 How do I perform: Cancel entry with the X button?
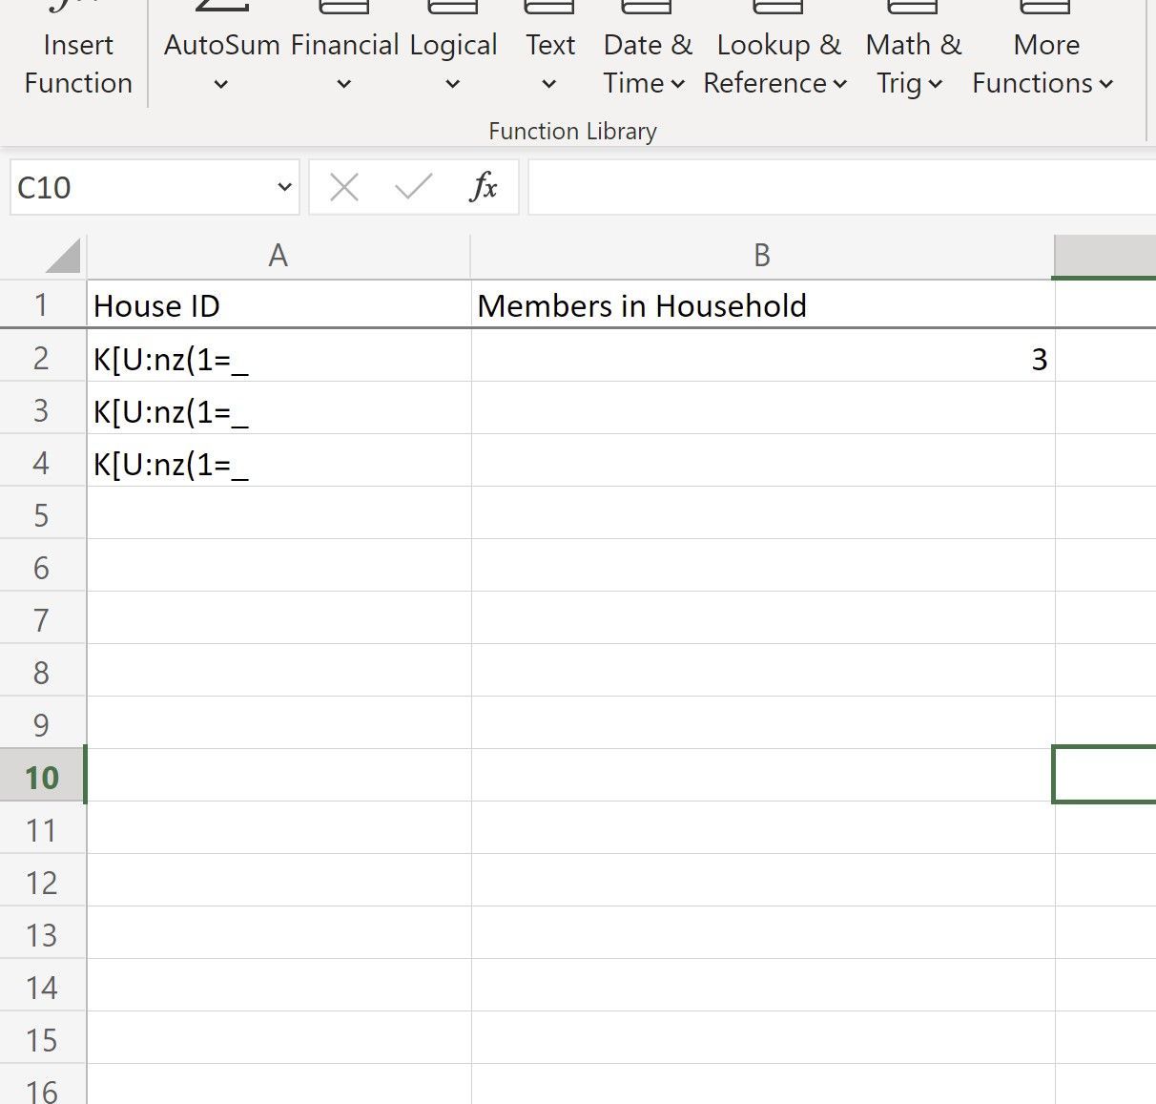343,187
